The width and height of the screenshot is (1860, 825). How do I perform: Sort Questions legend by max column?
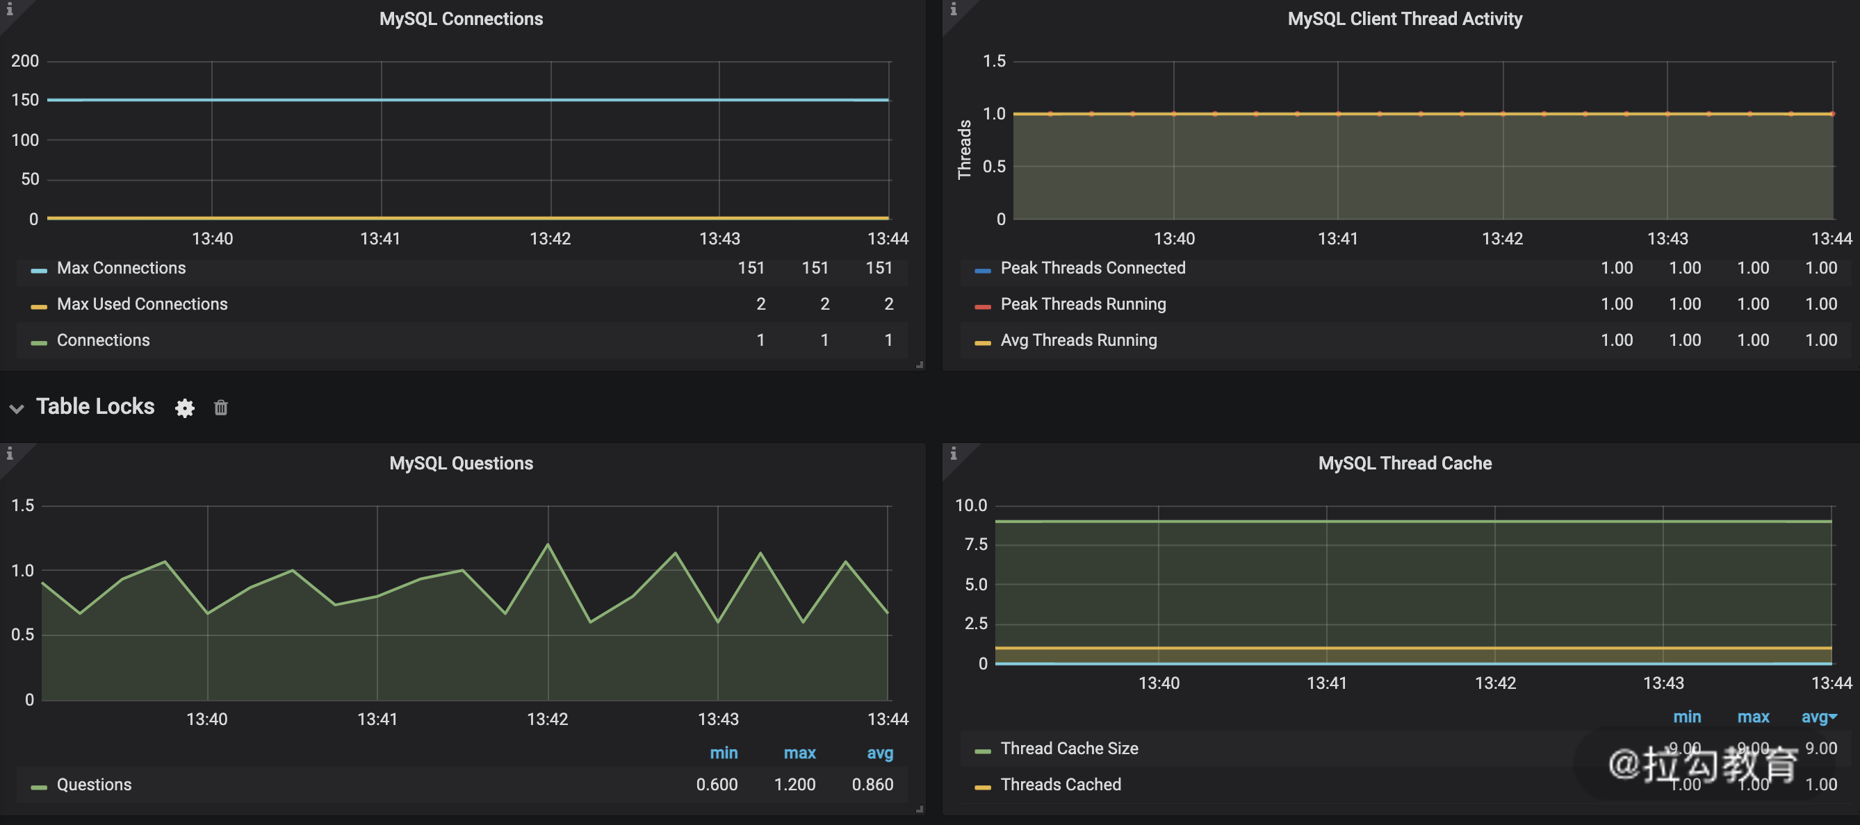click(x=799, y=753)
